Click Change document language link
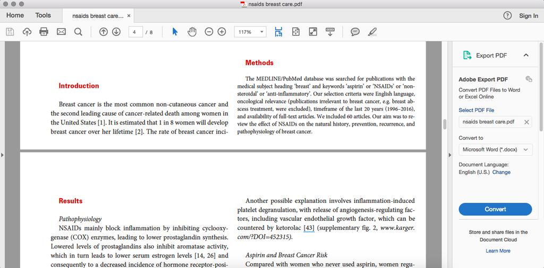The width and height of the screenshot is (544, 268). 501,172
